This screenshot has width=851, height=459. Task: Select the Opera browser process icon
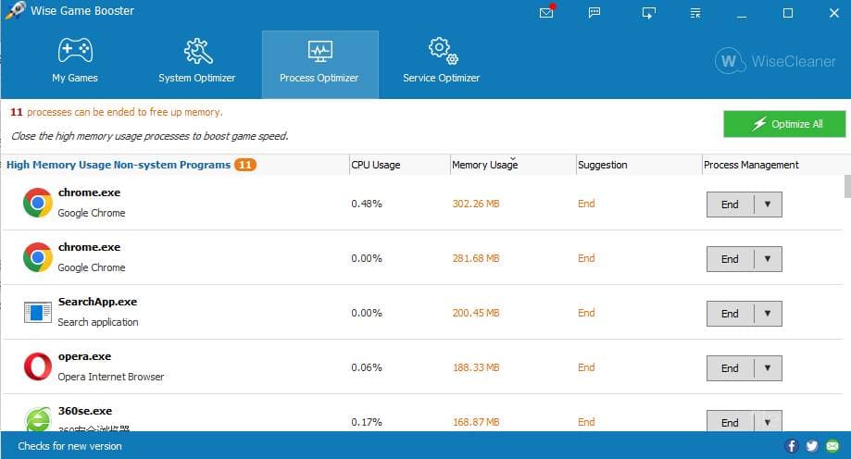pos(38,367)
